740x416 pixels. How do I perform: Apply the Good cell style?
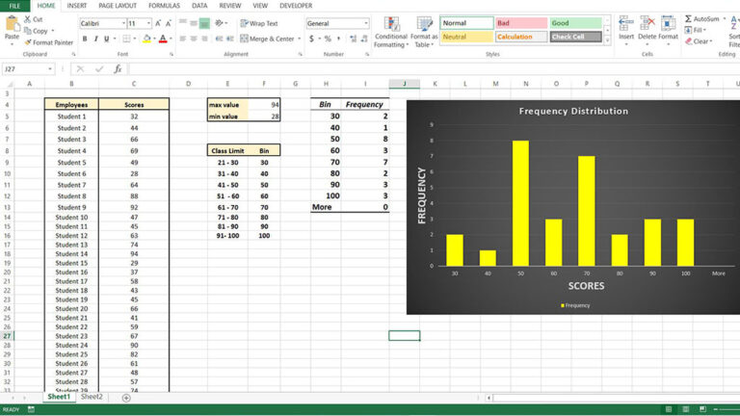576,23
